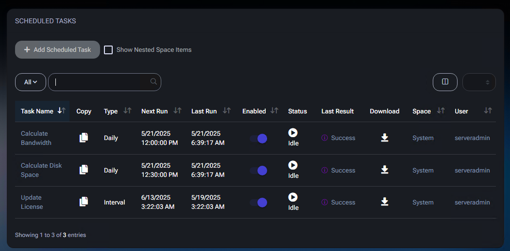
Task: Copy the Calculate Disk Space task
Action: (84, 170)
